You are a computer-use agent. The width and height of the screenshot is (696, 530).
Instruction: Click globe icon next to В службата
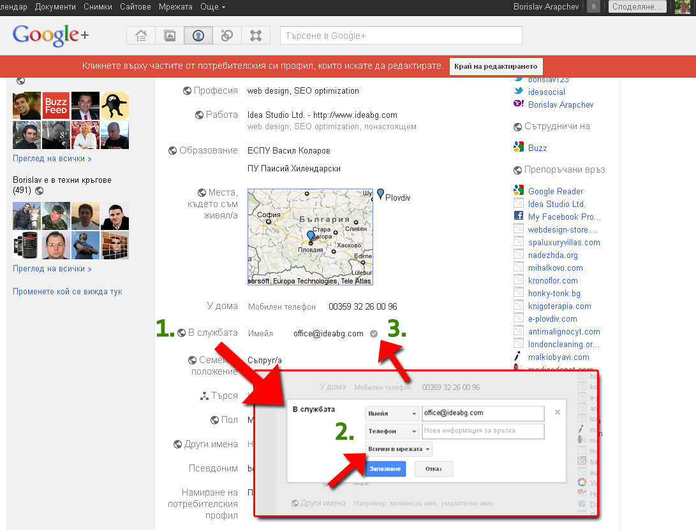[x=182, y=333]
